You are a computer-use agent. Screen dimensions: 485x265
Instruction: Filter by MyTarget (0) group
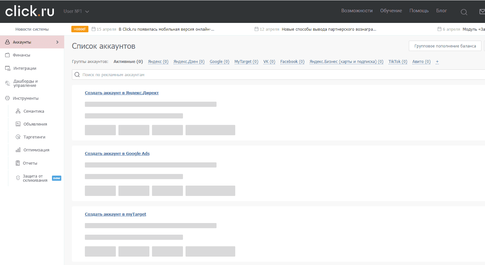click(x=246, y=62)
